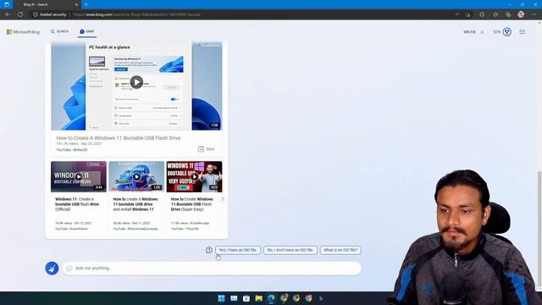Click the Microsoft Bing logo
The height and width of the screenshot is (305, 542).
tap(23, 32)
